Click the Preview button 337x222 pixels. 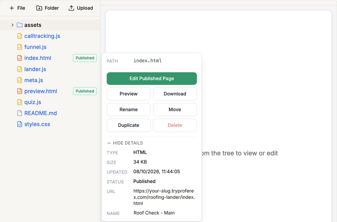[x=129, y=94]
